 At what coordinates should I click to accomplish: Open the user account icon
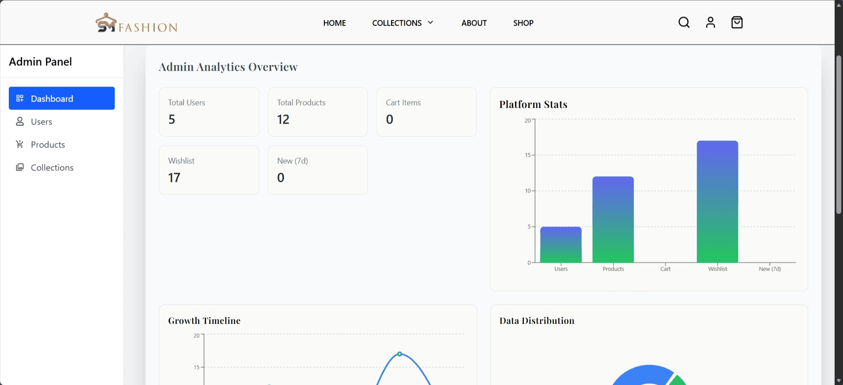point(711,23)
